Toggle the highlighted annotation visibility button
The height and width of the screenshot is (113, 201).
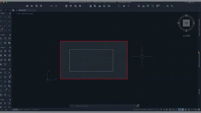pos(183,110)
